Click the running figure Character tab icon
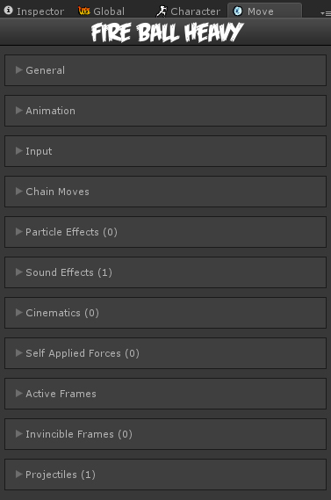331x500 pixels. click(x=162, y=11)
